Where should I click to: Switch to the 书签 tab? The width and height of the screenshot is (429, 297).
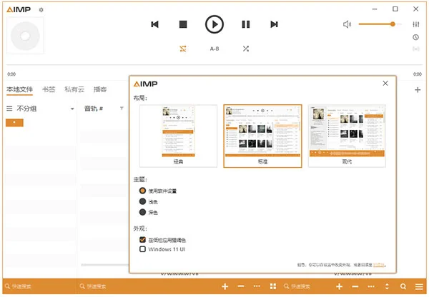click(x=49, y=89)
